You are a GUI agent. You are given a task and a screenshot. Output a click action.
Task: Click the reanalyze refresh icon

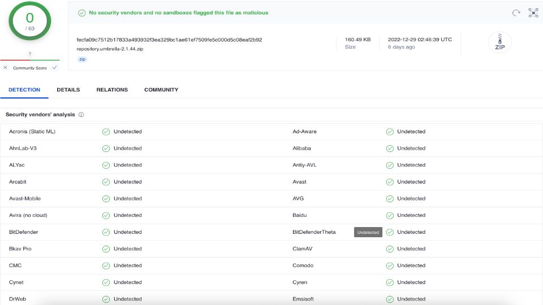click(516, 13)
